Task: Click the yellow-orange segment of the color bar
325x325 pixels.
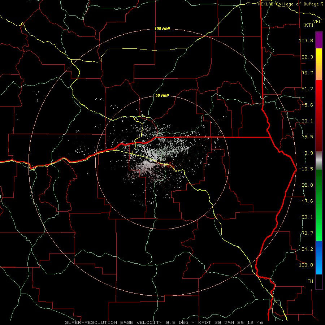Action: [x=319, y=64]
